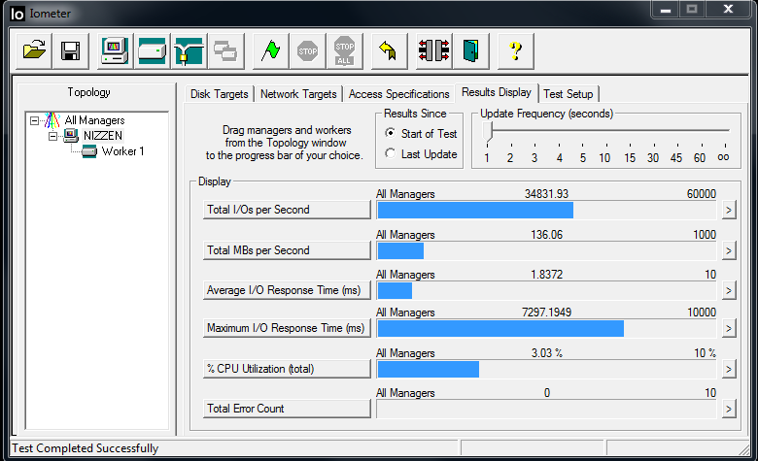Click the 1.8372 average response value
758x461 pixels.
point(547,275)
